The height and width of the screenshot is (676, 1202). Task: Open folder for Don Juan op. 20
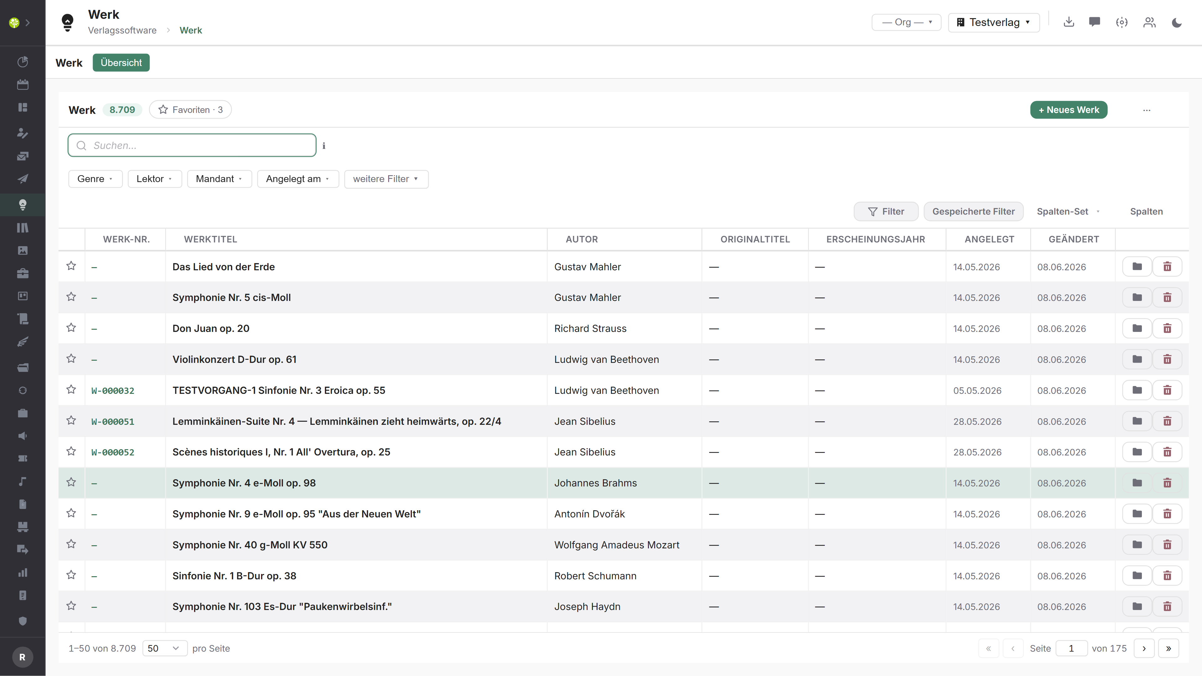[1137, 328]
